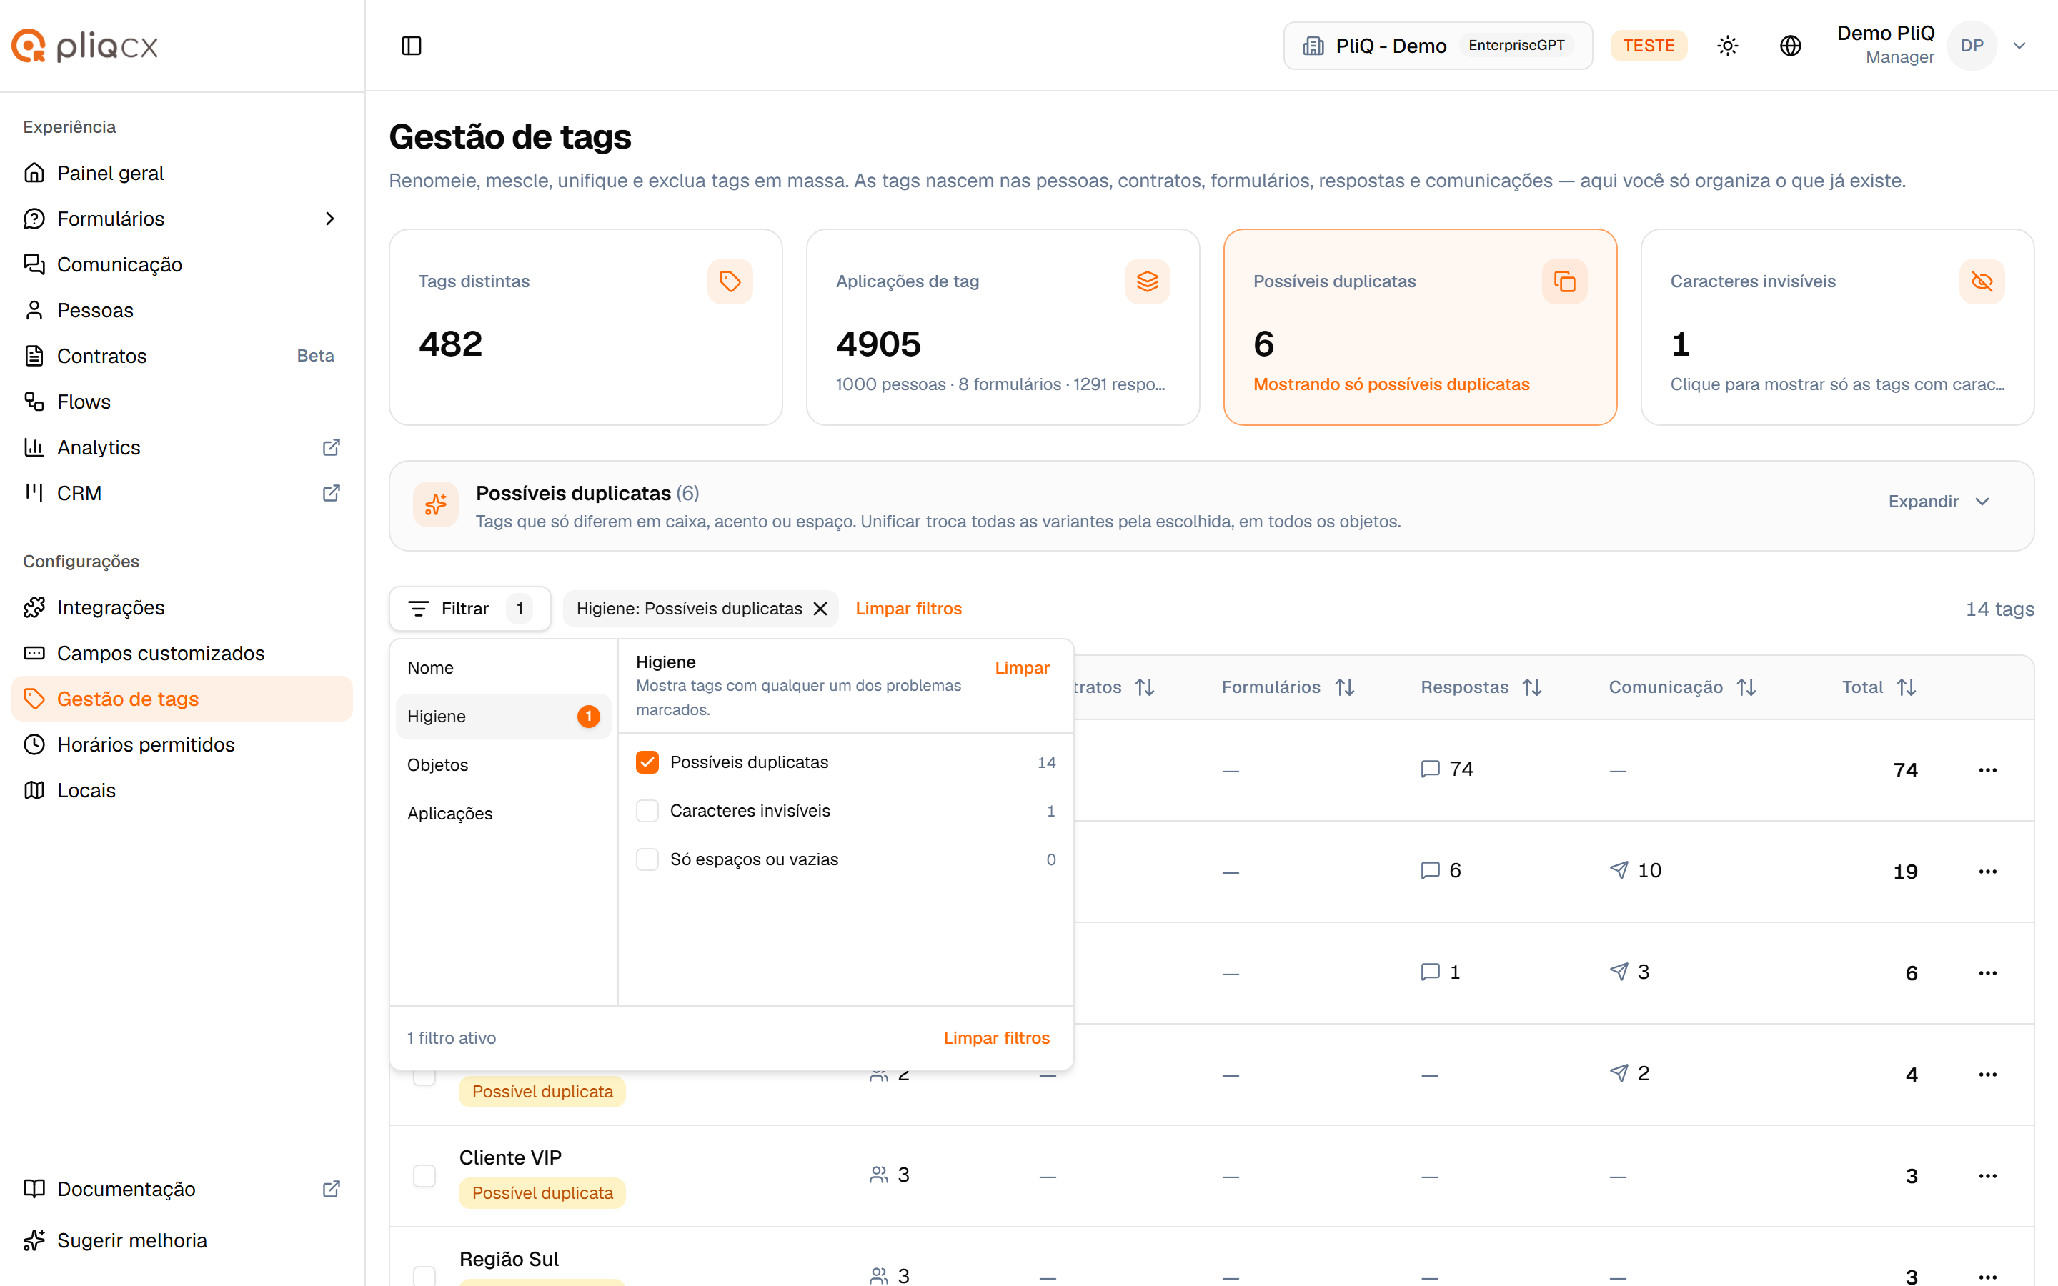The image size is (2058, 1286).
Task: Open Analytics external link icon
Action: coord(332,447)
